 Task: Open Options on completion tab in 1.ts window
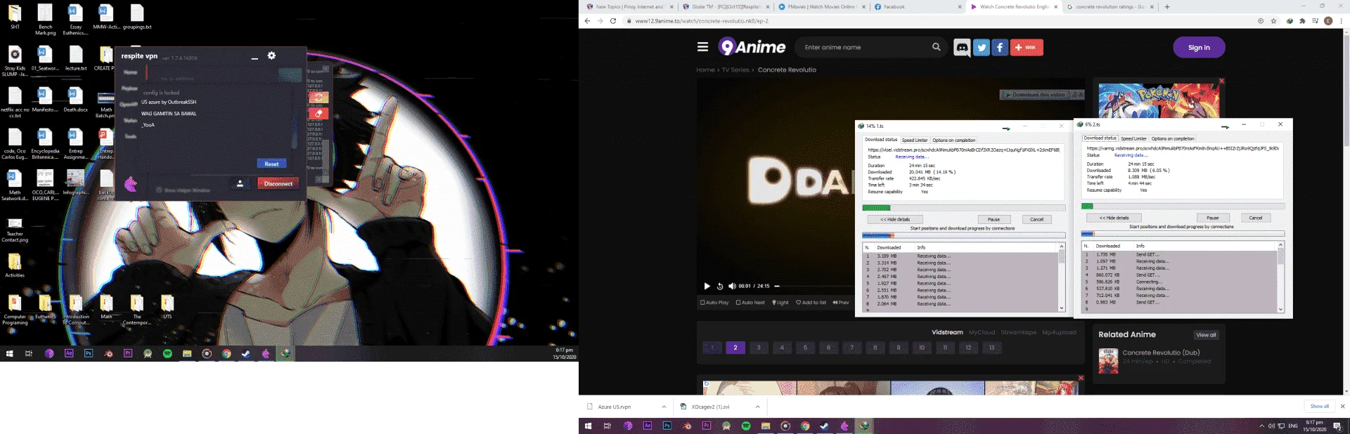[953, 140]
